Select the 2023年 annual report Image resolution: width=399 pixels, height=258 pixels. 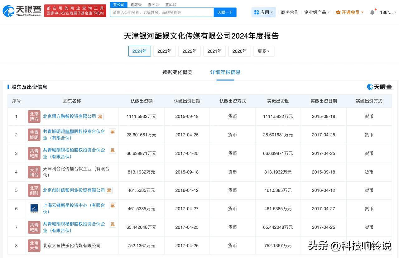tap(165, 51)
